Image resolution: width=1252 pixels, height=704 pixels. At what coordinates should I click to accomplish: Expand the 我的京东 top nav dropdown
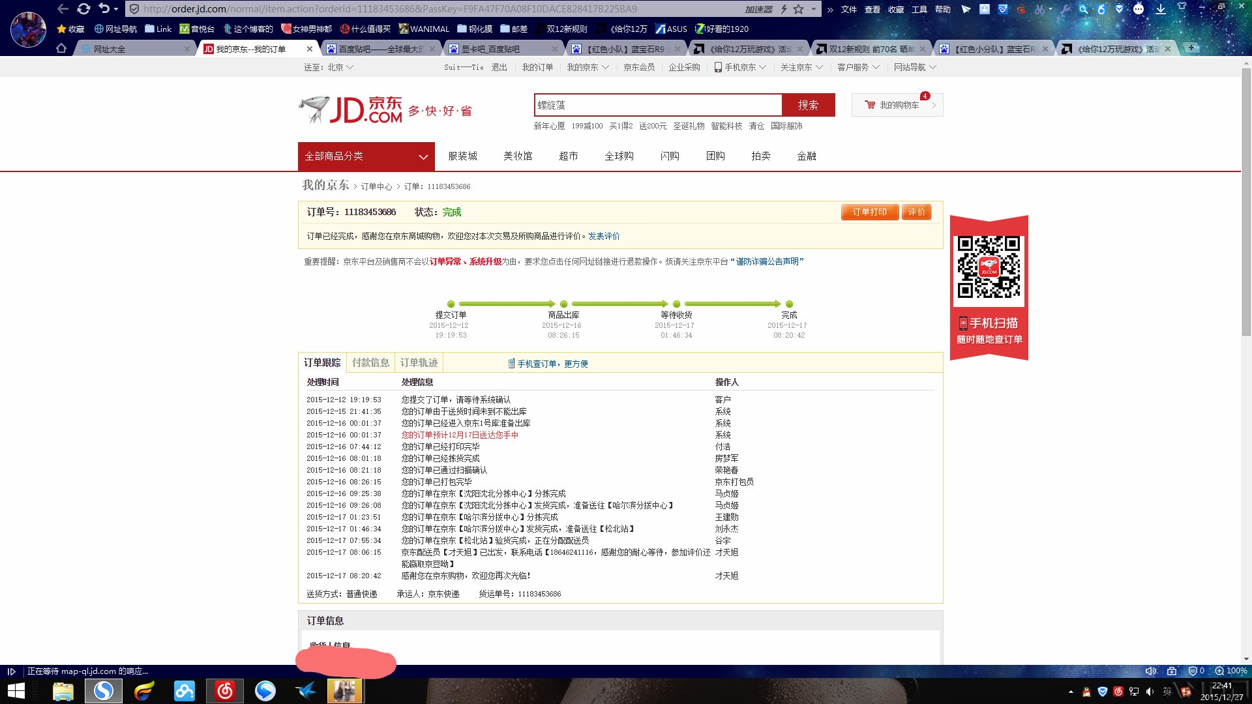click(x=588, y=67)
